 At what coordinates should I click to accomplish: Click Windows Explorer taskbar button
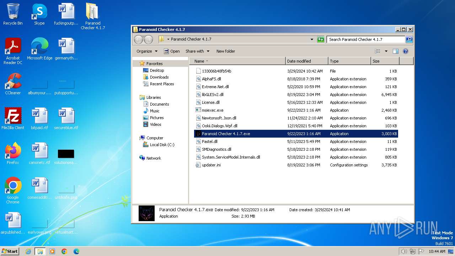(x=40, y=251)
